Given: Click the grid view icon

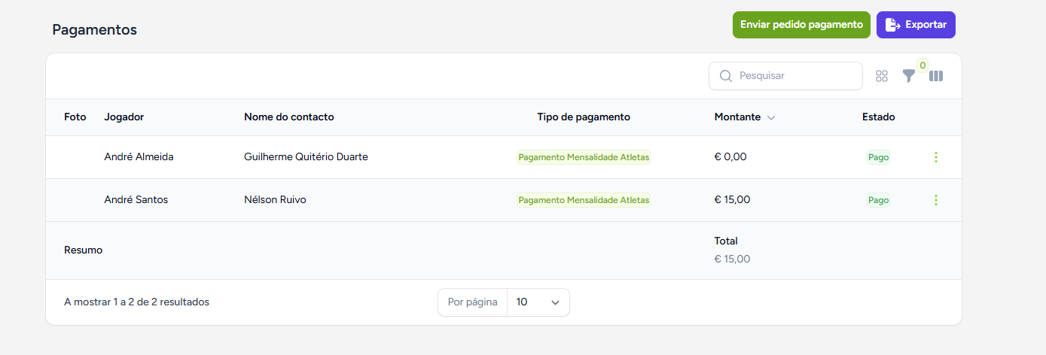Looking at the screenshot, I should pos(882,76).
